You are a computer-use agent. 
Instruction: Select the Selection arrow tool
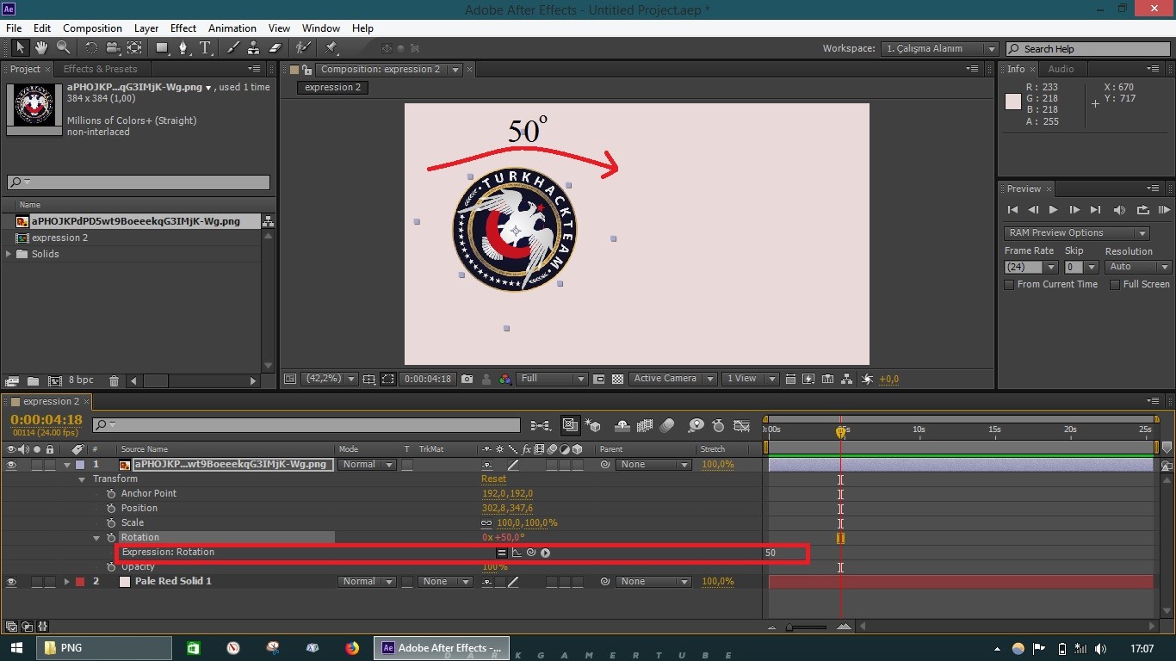[20, 48]
